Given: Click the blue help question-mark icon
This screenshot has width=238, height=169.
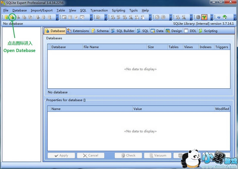Looking at the screenshot, I should pyautogui.click(x=219, y=17).
